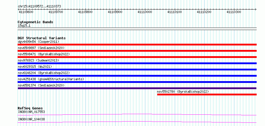Open the INO80|NM_017553 gene label

pos(32,112)
